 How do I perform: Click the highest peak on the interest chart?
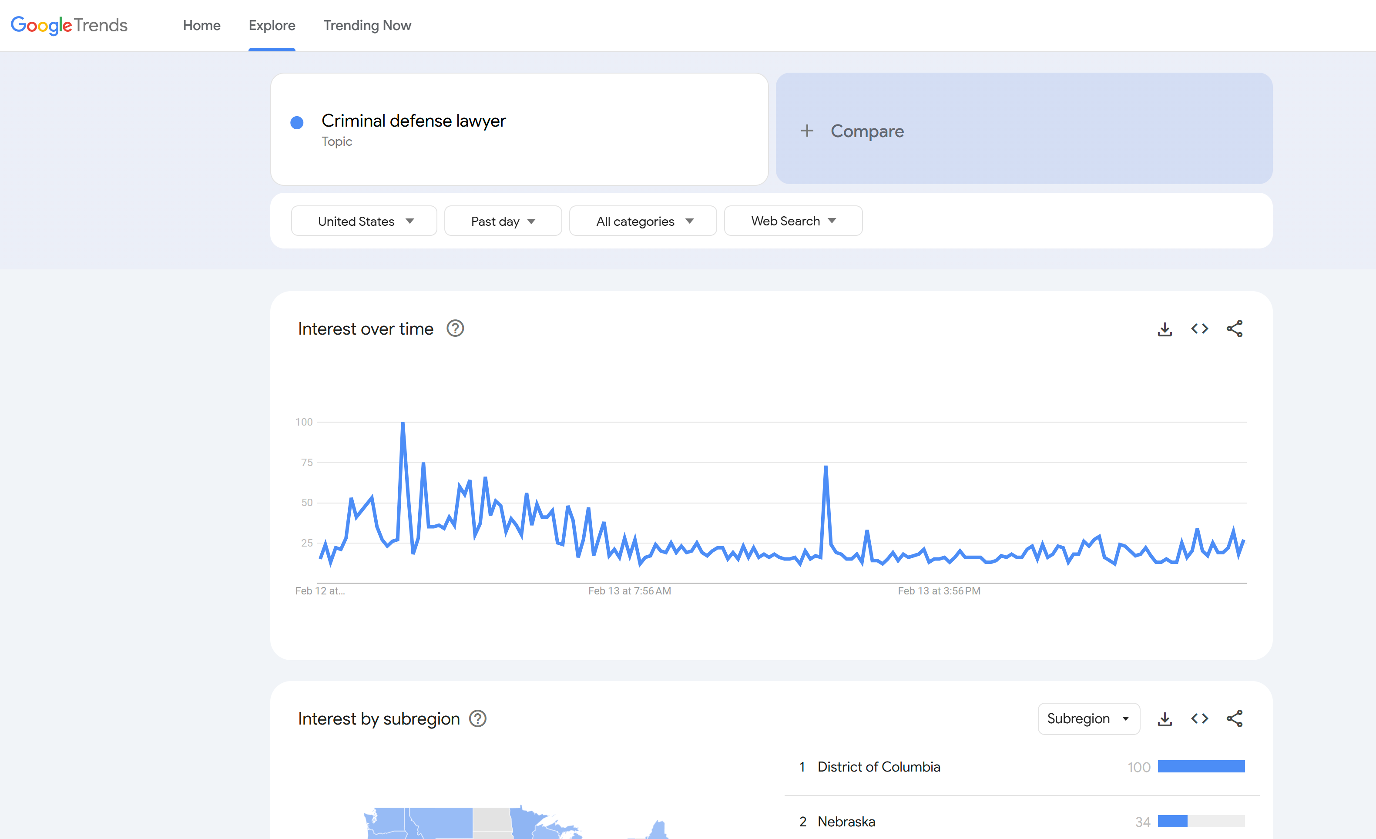coord(403,423)
